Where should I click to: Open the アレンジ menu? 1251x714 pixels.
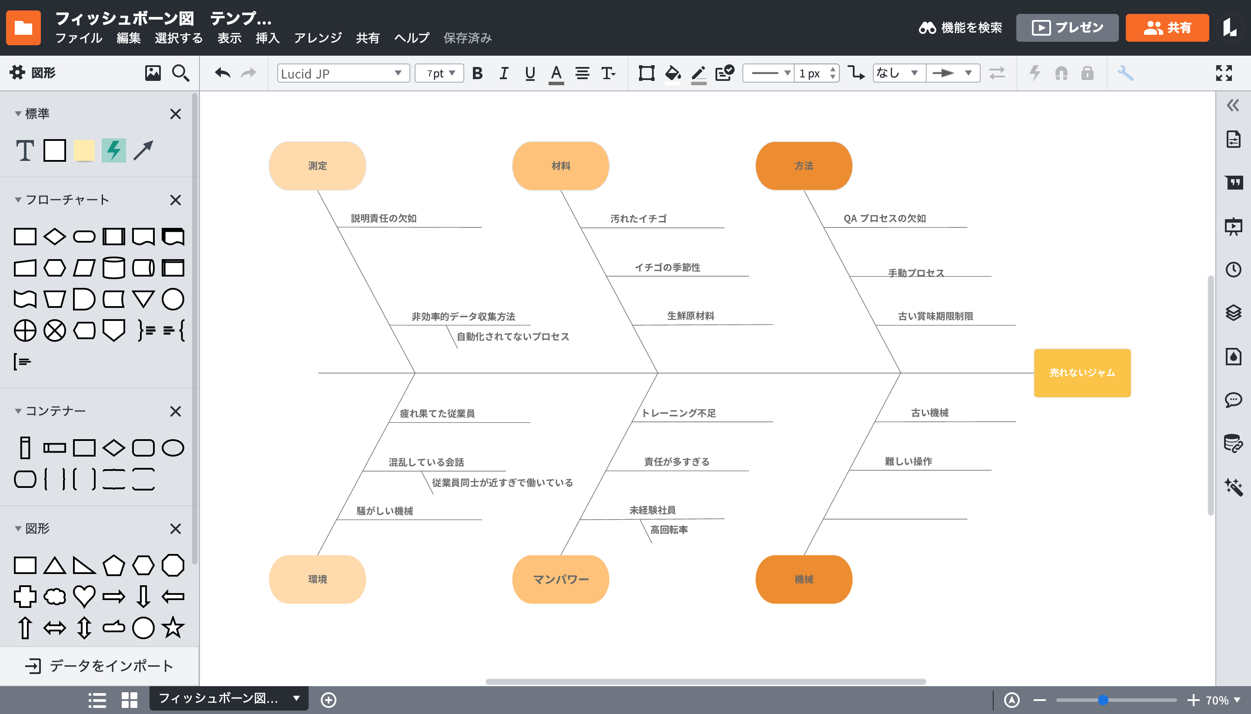pyautogui.click(x=318, y=38)
